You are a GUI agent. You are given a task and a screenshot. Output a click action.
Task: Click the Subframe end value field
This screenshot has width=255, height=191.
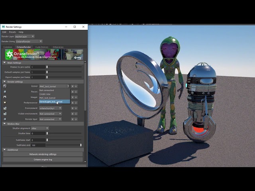click(38, 145)
